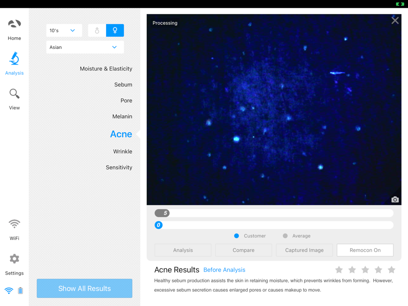Close the image panel with X
The width and height of the screenshot is (408, 306).
[395, 20]
